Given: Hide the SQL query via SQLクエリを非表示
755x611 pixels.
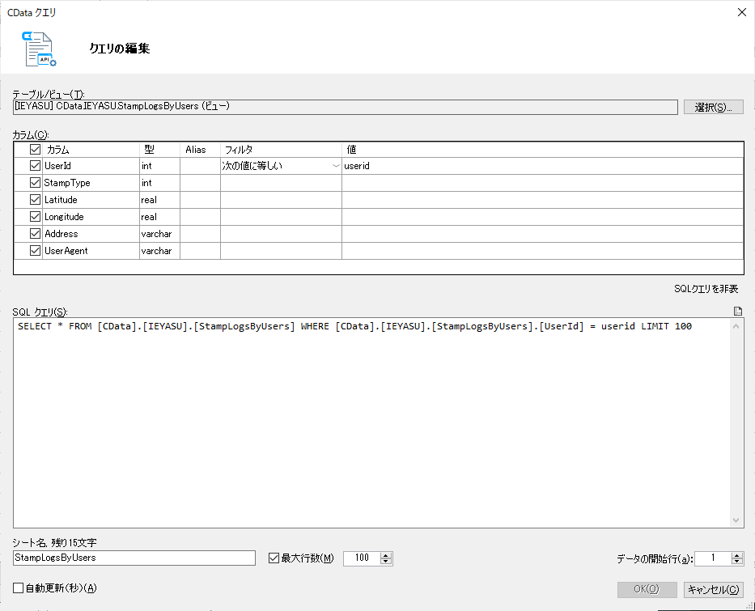Looking at the screenshot, I should pyautogui.click(x=706, y=289).
